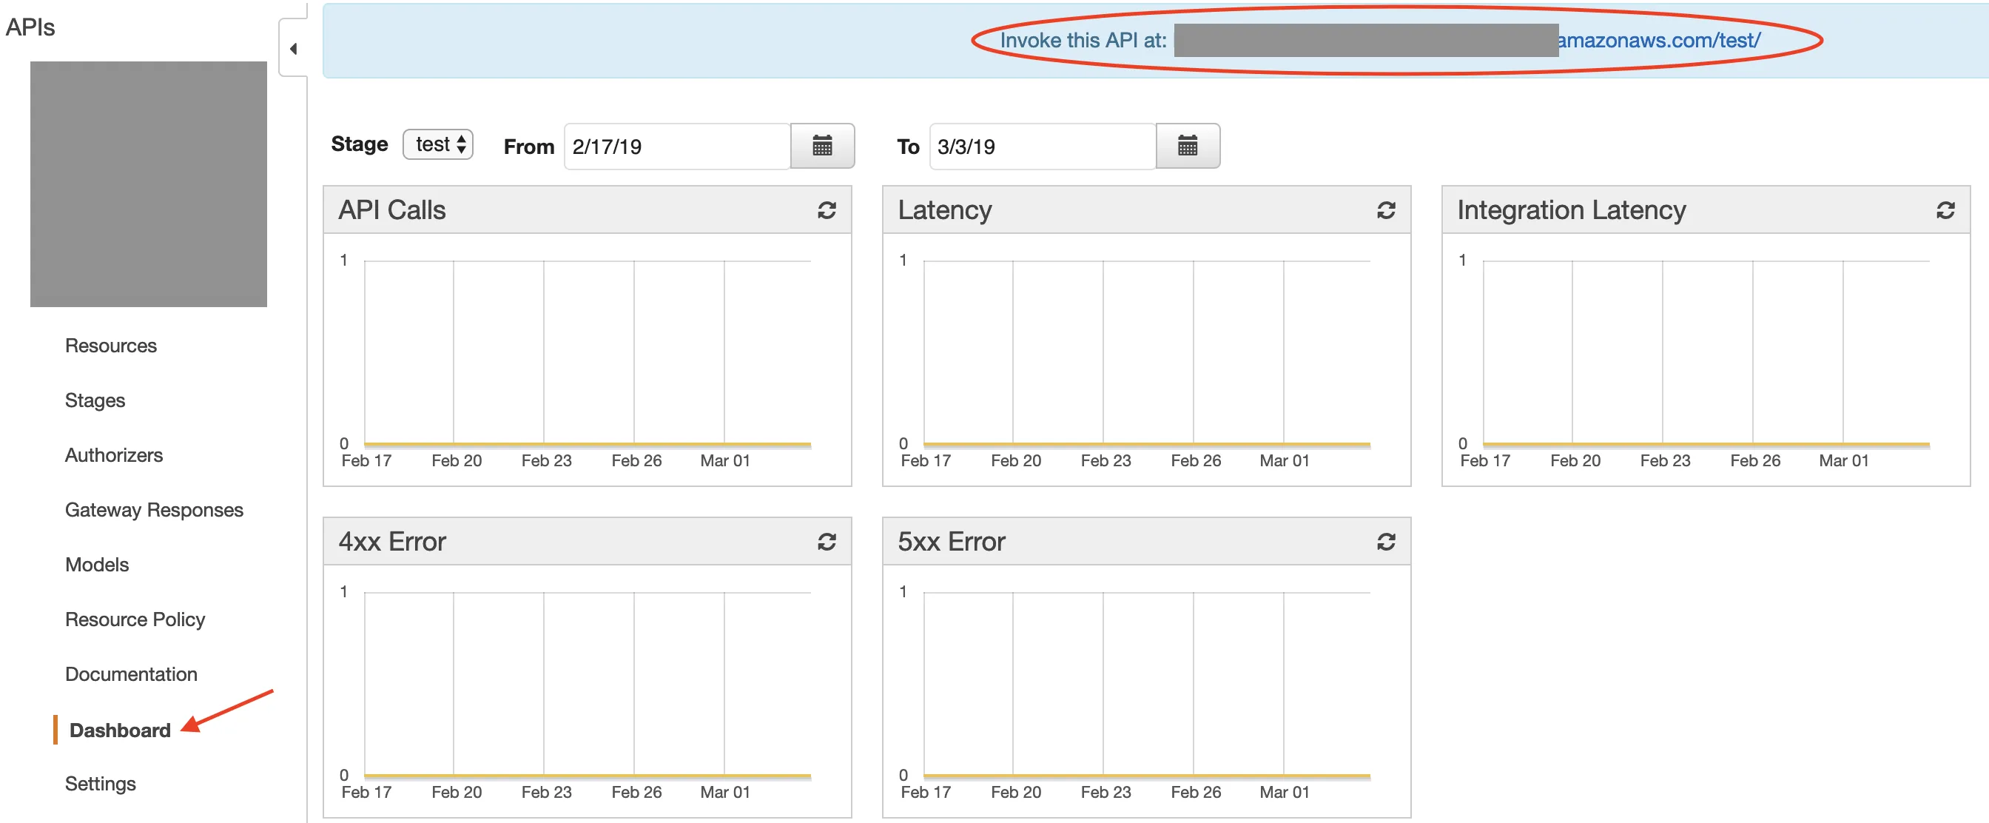Go to the Stages section
Viewport: 1989px width, 823px height.
click(x=94, y=400)
